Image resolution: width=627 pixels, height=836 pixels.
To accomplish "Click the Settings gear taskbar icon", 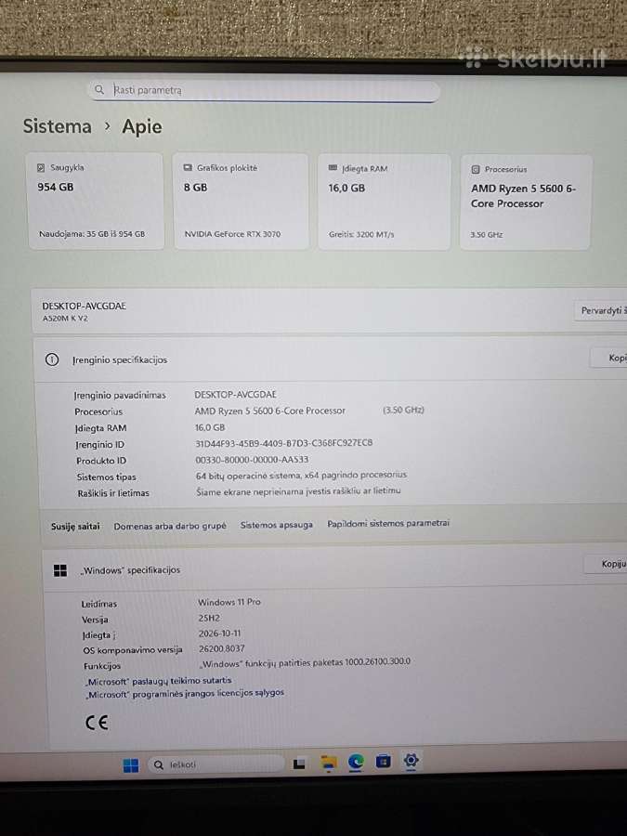I will pos(411,761).
